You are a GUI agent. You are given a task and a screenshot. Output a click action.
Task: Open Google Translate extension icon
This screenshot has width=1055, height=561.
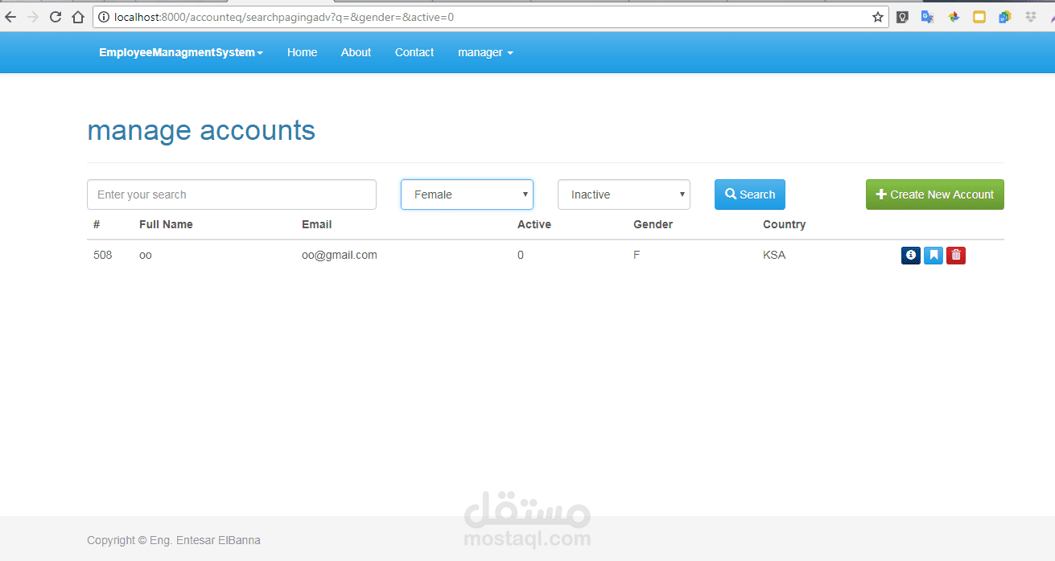928,17
